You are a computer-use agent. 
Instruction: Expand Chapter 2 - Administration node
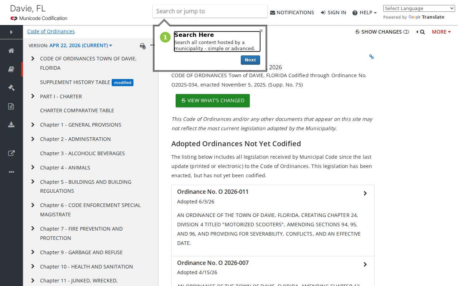pyautogui.click(x=33, y=139)
